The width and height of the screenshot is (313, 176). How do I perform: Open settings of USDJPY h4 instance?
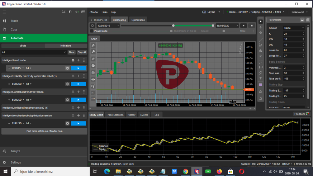pyautogui.click(x=68, y=68)
